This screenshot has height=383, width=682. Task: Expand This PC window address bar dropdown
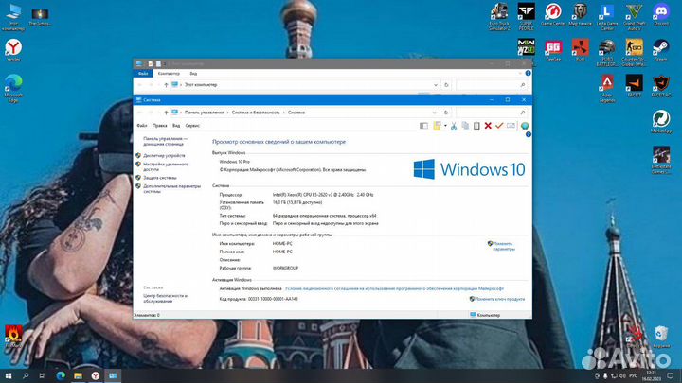436,85
